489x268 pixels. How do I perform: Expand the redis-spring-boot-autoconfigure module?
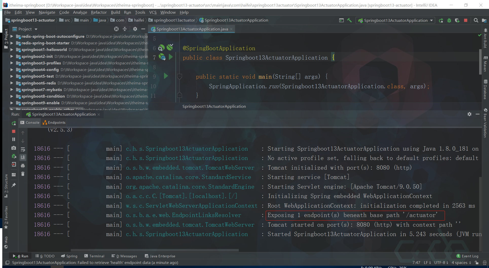click(12, 36)
